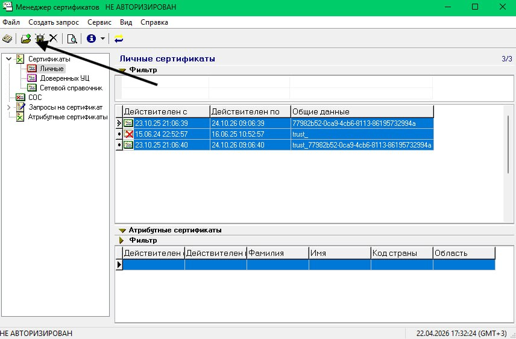Viewport: 516px width, 339px height.
Task: Open the dropdown arrow beside the info icon
Action: [102, 39]
